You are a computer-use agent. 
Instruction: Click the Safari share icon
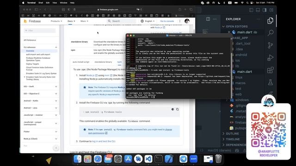(x=180, y=9)
